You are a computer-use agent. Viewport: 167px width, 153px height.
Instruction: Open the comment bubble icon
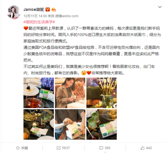coord(101,148)
